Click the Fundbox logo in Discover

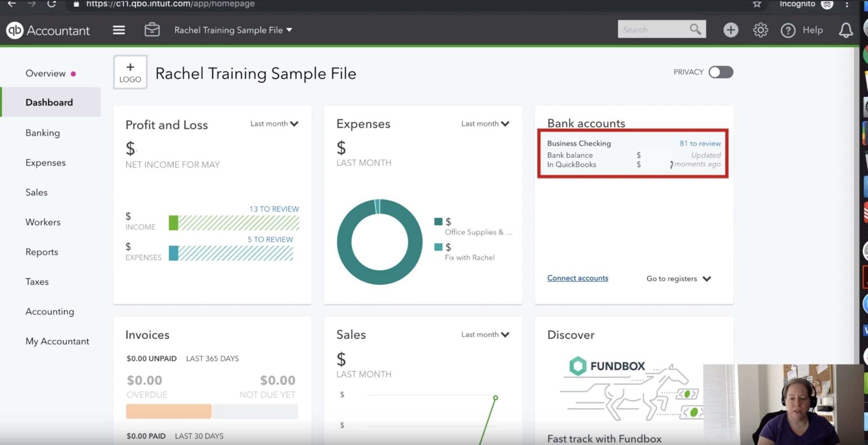click(x=607, y=366)
